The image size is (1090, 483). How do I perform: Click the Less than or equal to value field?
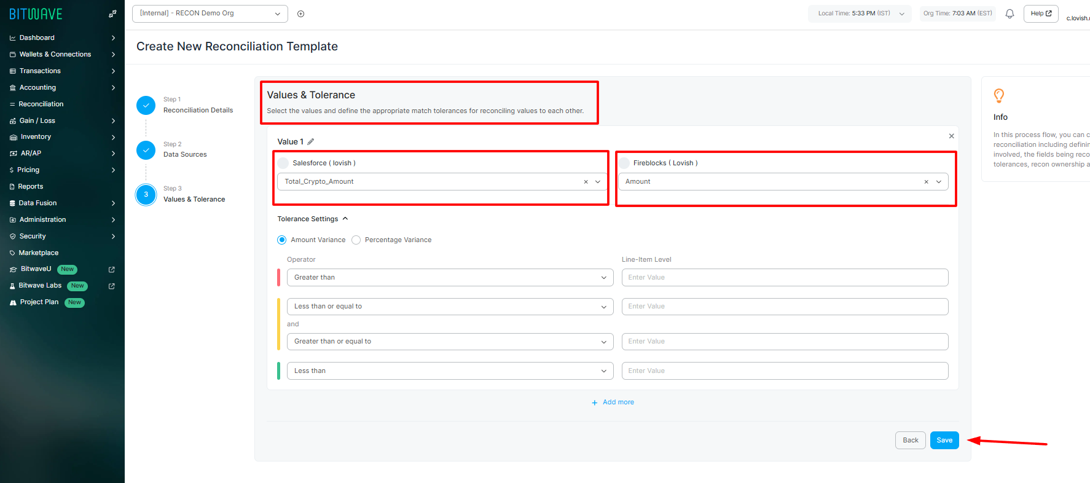785,307
